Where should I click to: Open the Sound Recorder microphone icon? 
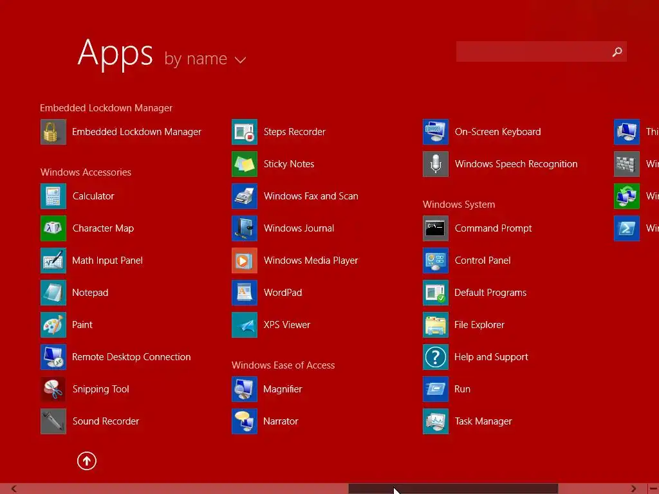pyautogui.click(x=53, y=421)
